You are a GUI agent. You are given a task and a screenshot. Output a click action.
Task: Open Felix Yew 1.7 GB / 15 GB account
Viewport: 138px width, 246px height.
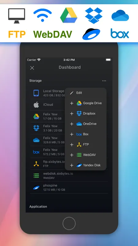click(x=69, y=116)
